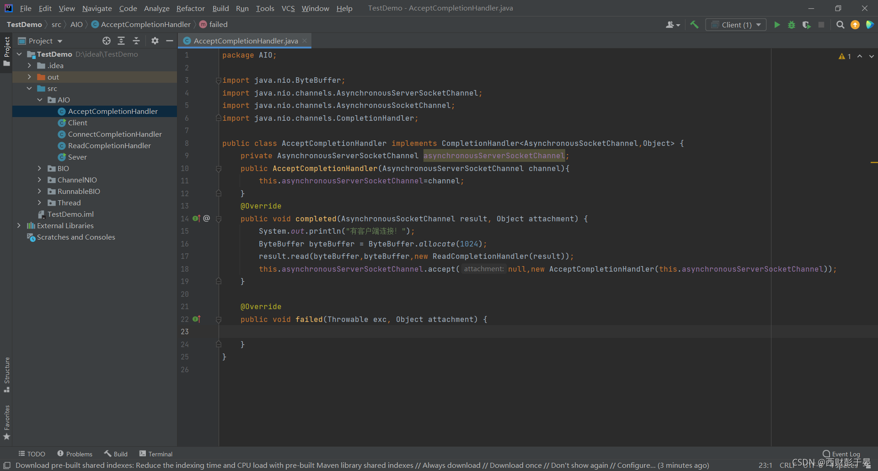878x471 pixels.
Task: Expand the RunnableBIO package
Action: [40, 191]
